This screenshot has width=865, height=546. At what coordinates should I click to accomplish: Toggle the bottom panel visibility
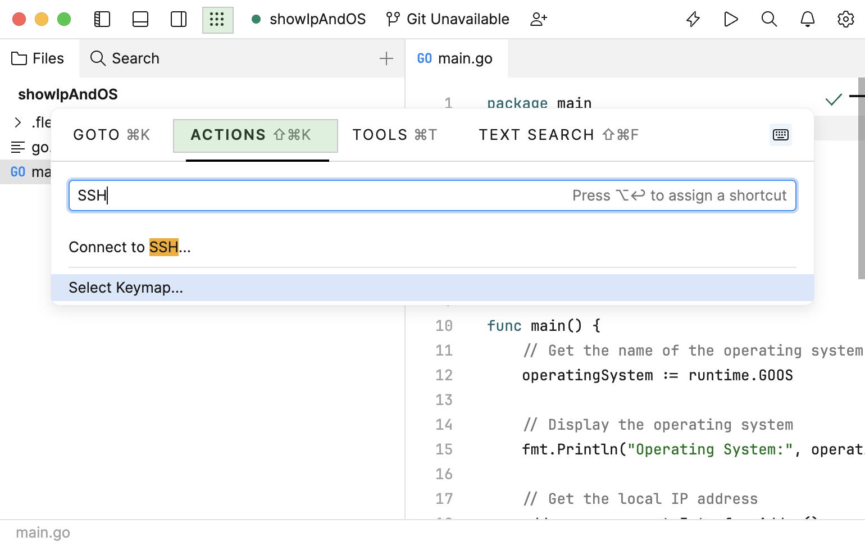(x=140, y=19)
